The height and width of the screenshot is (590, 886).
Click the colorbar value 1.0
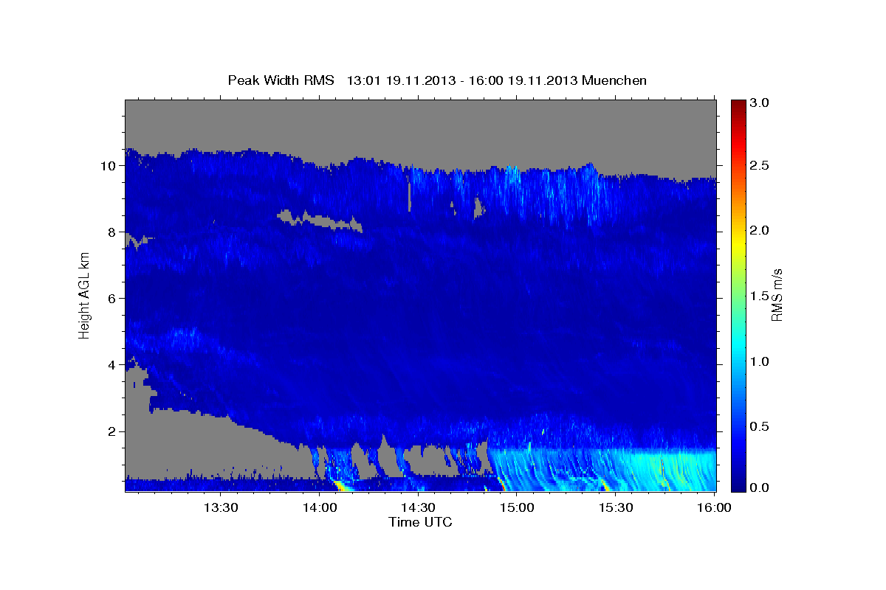coord(759,361)
